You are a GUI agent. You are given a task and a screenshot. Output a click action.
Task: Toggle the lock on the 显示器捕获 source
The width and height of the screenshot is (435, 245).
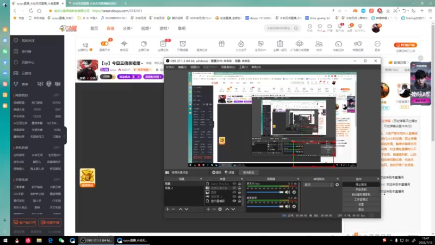click(239, 201)
